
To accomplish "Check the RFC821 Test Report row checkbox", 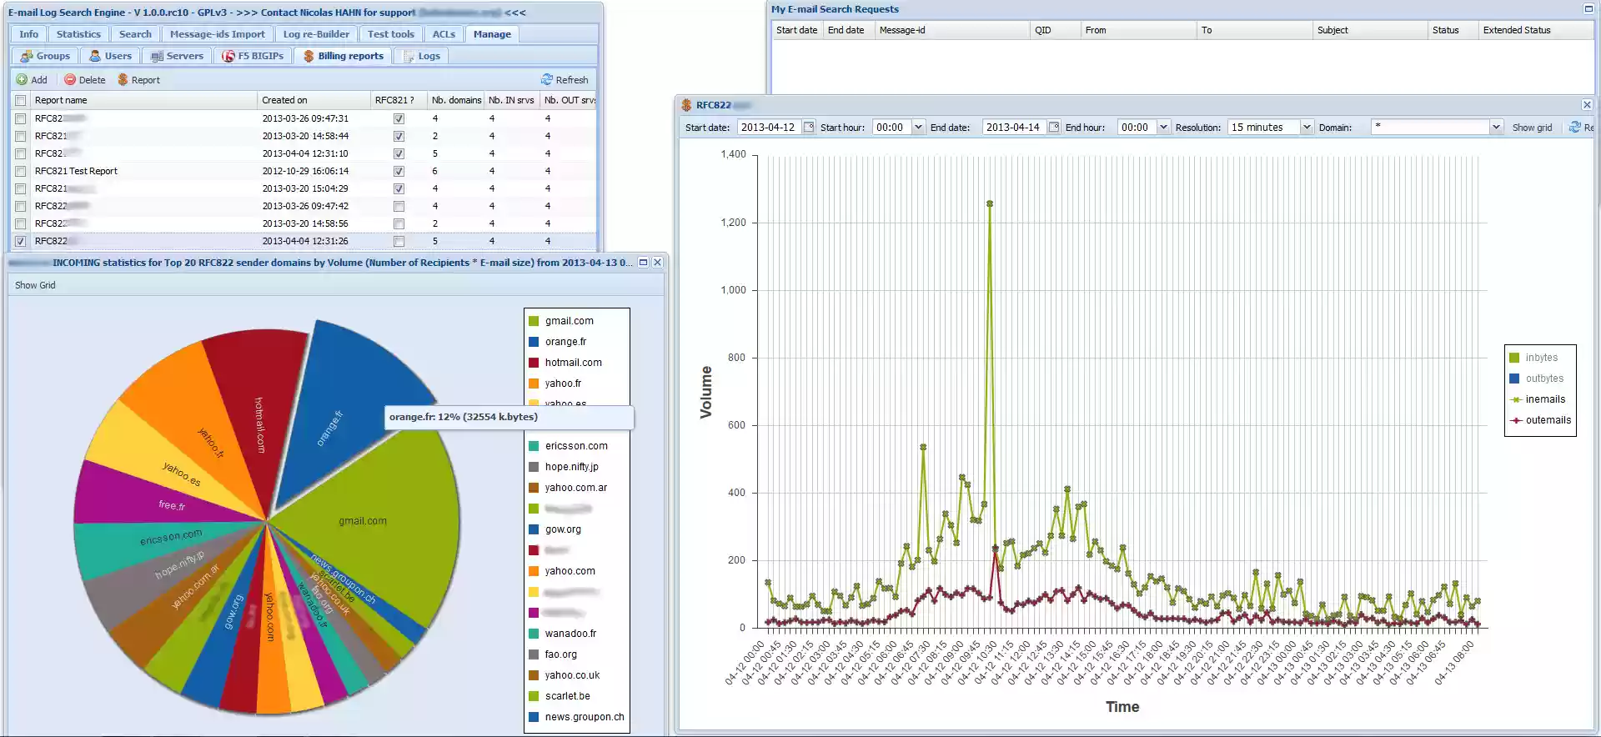I will pos(20,171).
